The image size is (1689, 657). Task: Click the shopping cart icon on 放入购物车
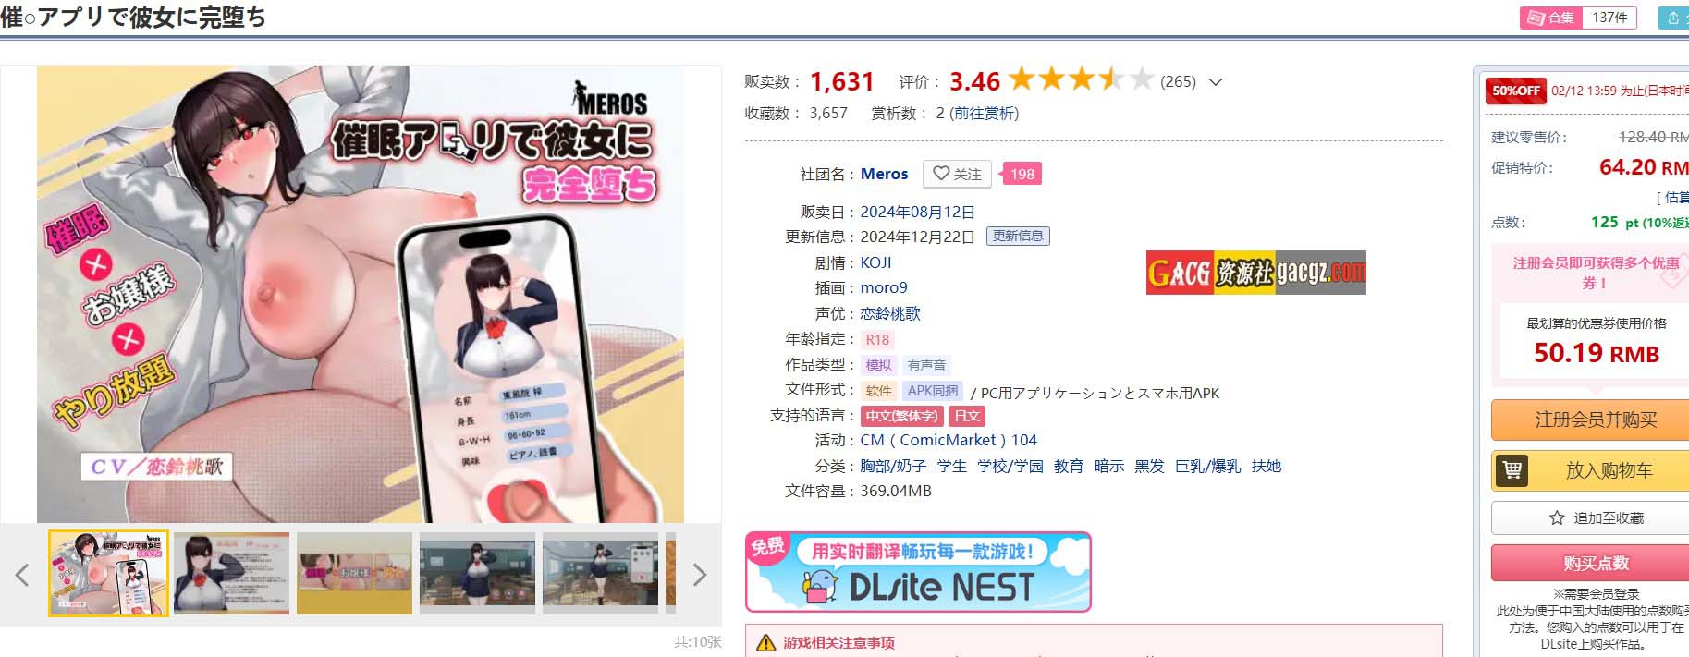[x=1512, y=470]
